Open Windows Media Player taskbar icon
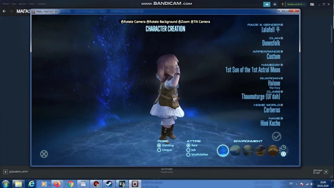 coord(44,184)
